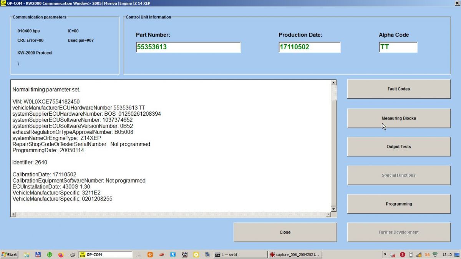Image resolution: width=461 pixels, height=259 pixels.
Task: Click the greyed-out Special Functions button
Action: click(x=399, y=175)
